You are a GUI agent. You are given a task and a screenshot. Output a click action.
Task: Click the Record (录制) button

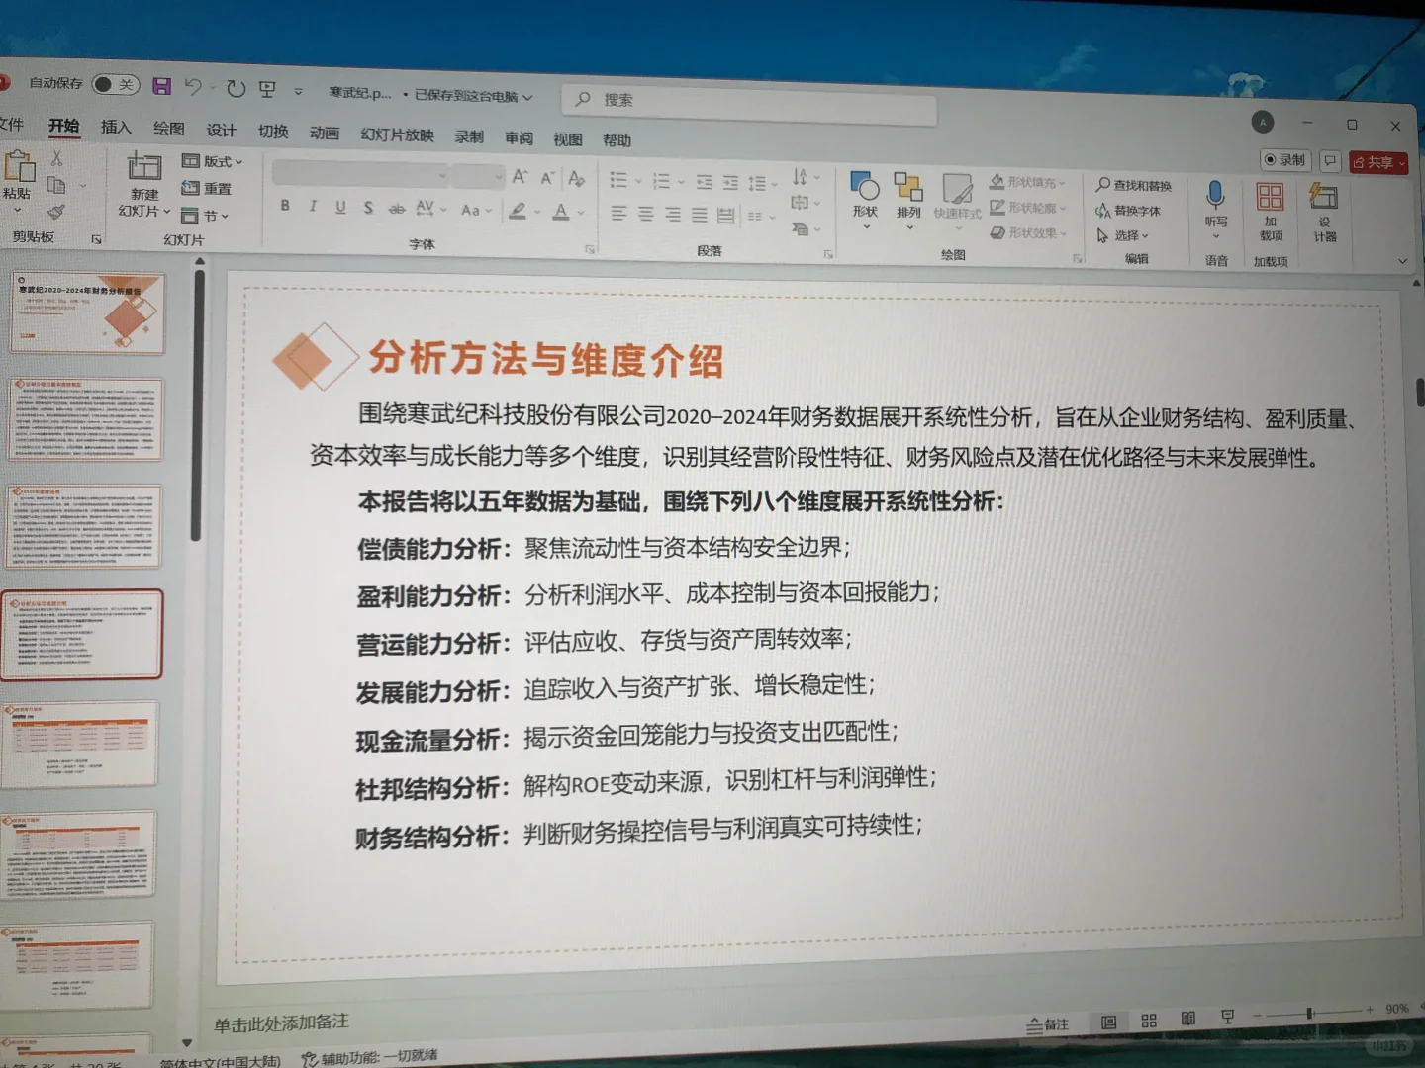coord(1283,160)
